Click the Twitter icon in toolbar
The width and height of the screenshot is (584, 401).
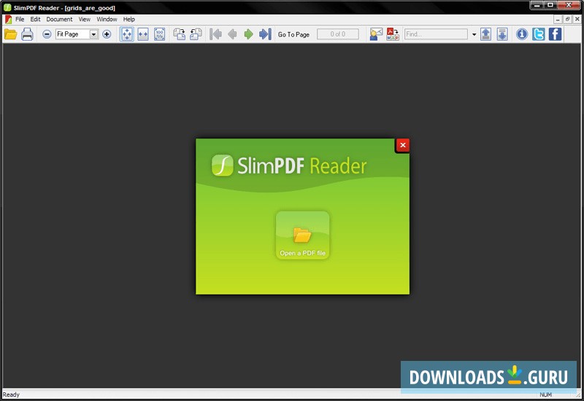(x=539, y=34)
